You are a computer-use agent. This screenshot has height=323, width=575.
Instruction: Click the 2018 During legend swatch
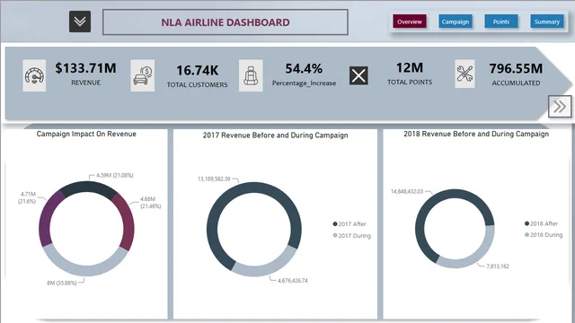[x=527, y=235]
